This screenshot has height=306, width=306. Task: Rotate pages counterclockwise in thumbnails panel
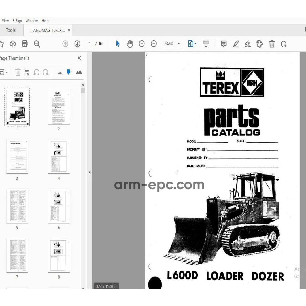click(36, 72)
